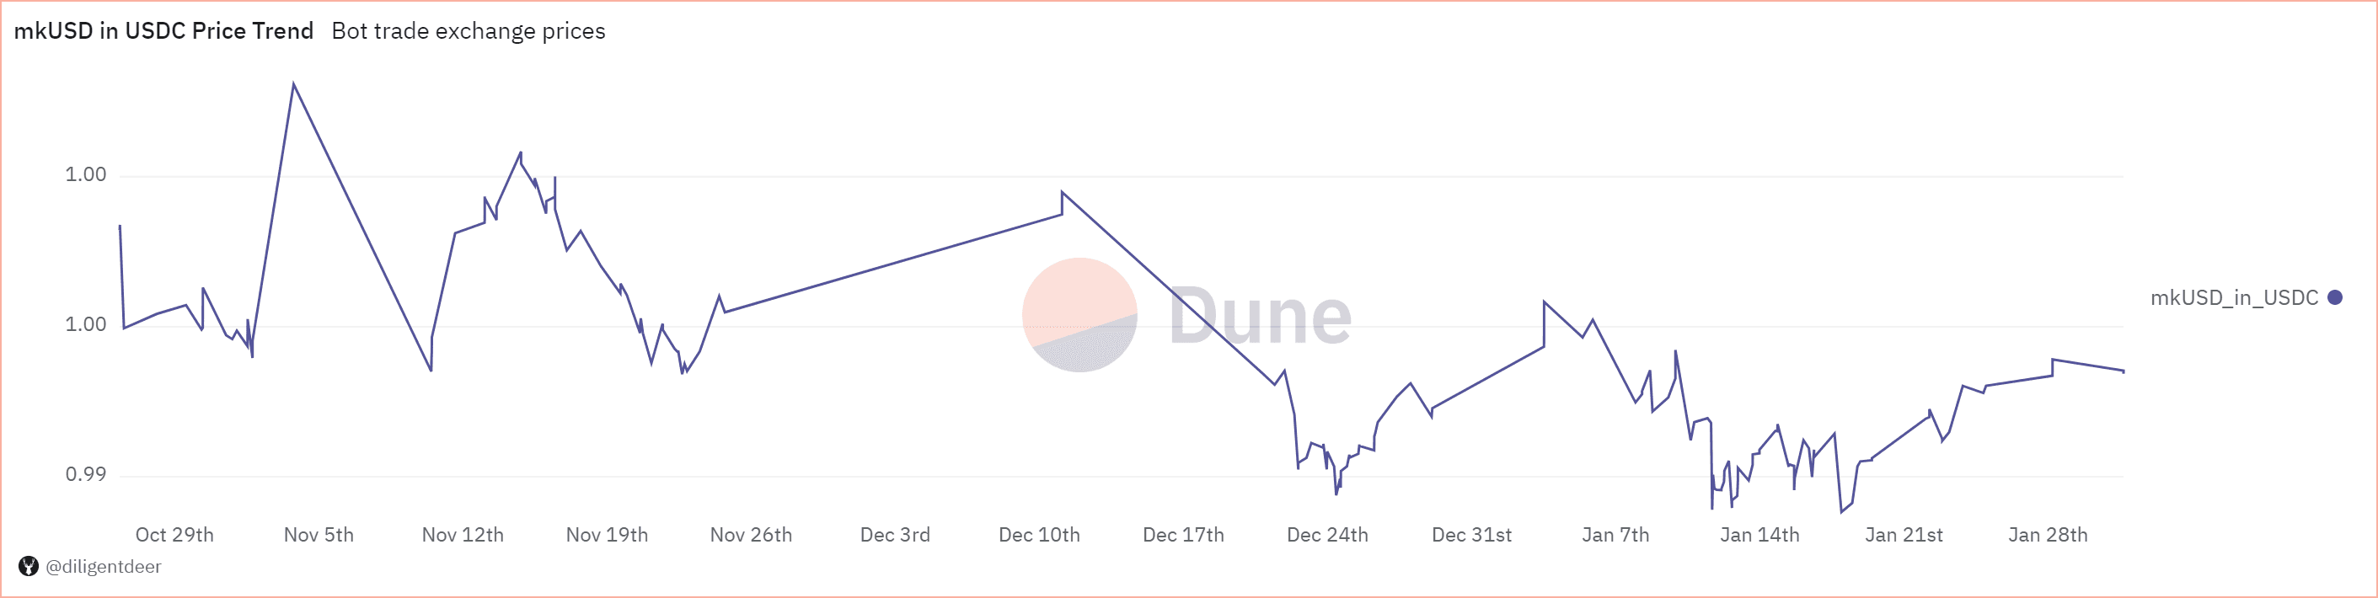Screen dimensions: 2378x598
Task: Select the Dec 17th x-axis label
Action: [1182, 535]
